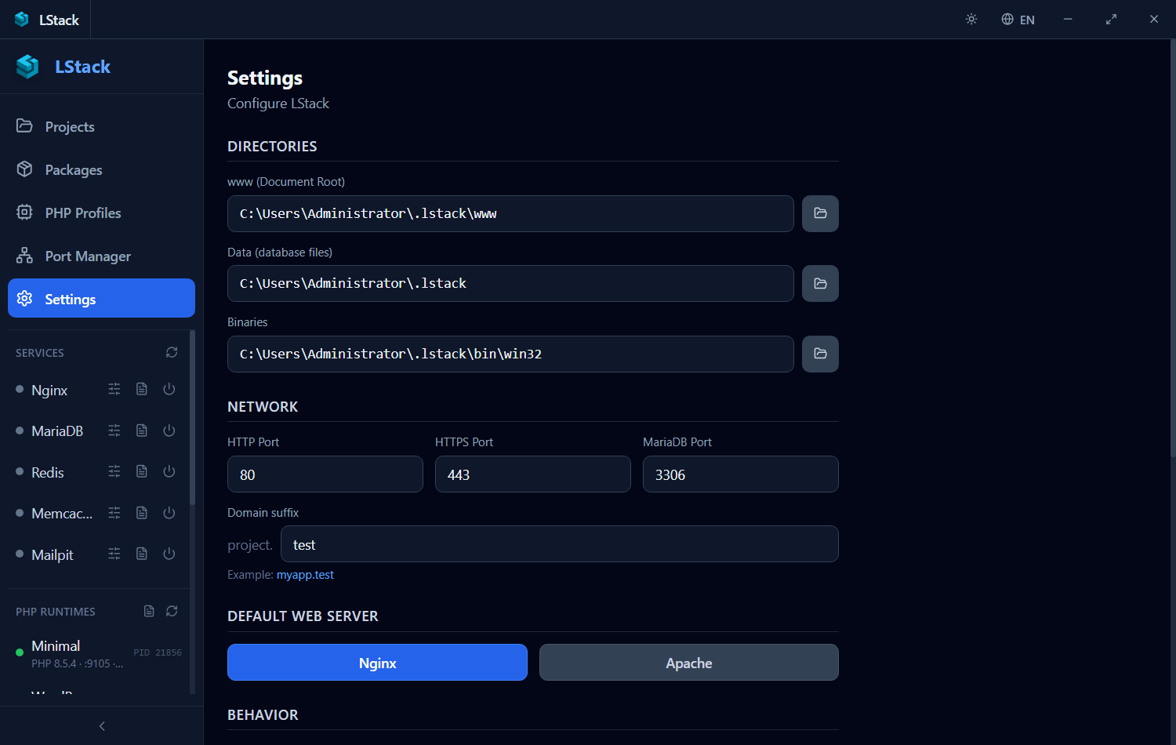Open the EN language selector
1176x745 pixels.
1018,20
